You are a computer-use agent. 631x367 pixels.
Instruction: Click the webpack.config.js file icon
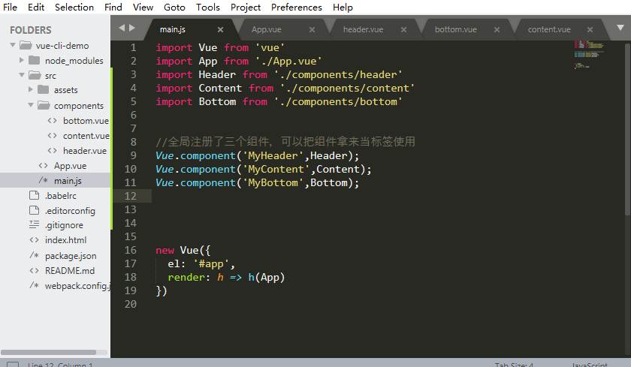[x=35, y=285]
